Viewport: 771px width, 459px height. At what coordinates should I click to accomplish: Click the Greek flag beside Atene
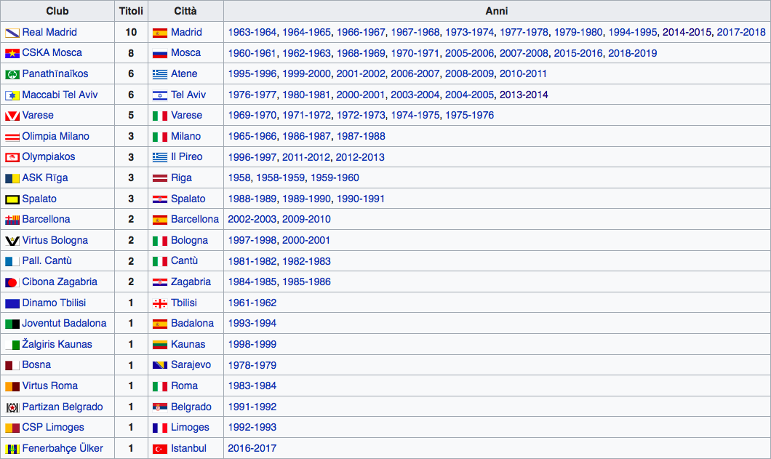pyautogui.click(x=160, y=74)
